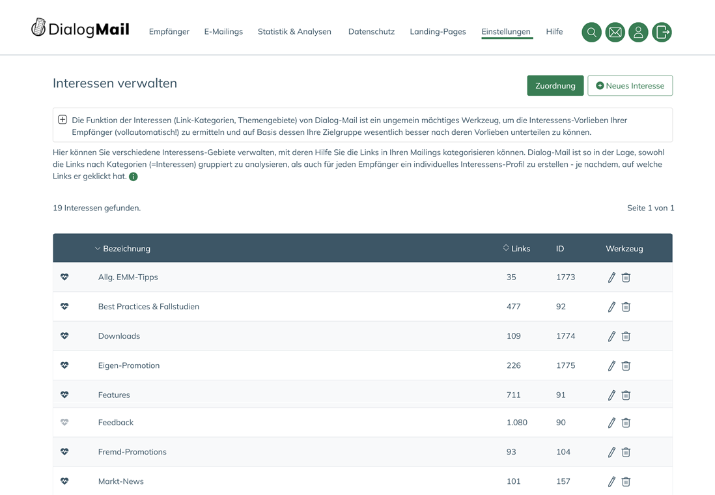The width and height of the screenshot is (715, 495).
Task: Sort table by Bezeichnung column
Action: [126, 249]
